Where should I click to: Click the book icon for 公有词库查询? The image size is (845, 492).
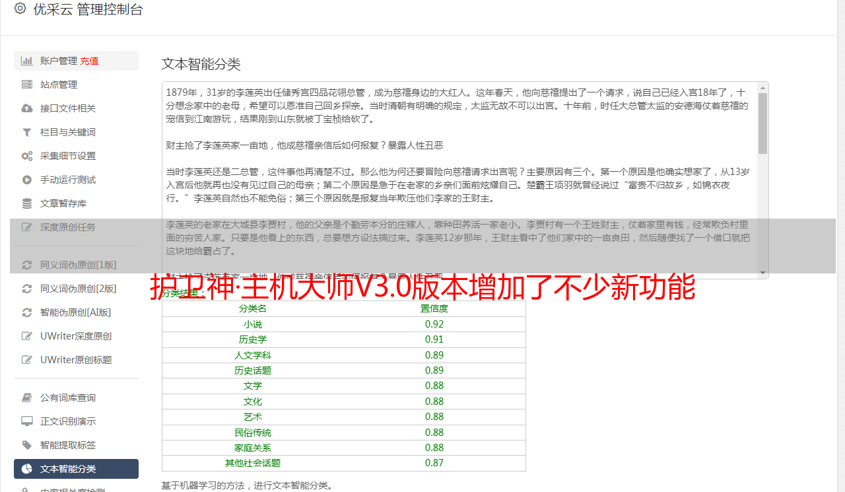[x=27, y=398]
